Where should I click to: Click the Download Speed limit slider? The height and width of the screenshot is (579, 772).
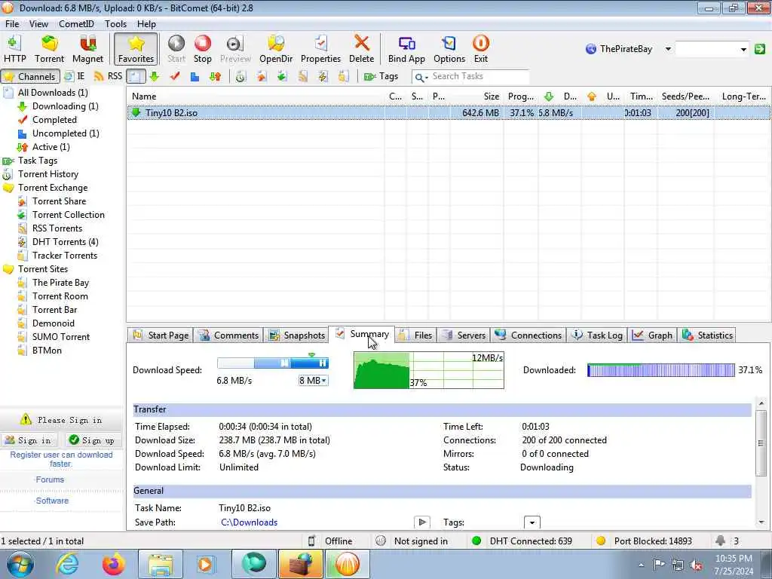pyautogui.click(x=273, y=363)
